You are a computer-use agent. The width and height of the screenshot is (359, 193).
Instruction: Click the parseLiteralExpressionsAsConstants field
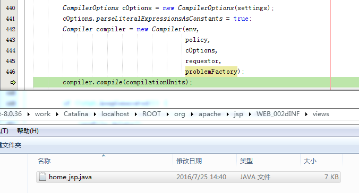[159, 19]
